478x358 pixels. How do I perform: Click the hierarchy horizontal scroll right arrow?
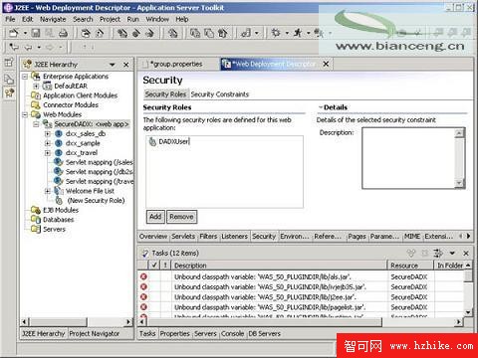128,321
